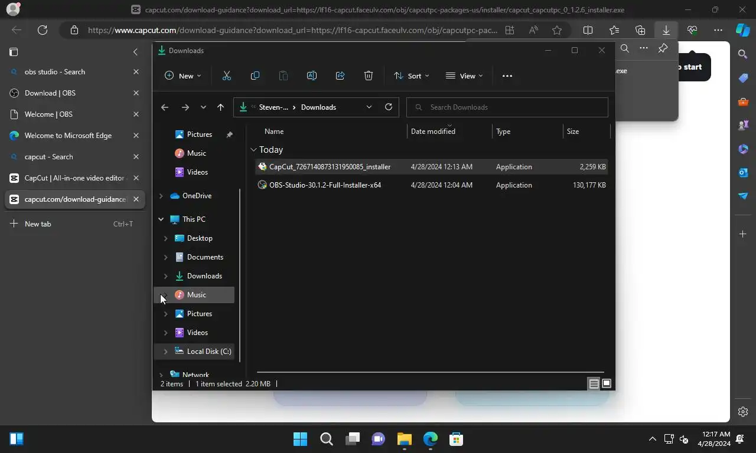Open Microsoft Store from taskbar
This screenshot has width=756, height=453.
(x=456, y=439)
